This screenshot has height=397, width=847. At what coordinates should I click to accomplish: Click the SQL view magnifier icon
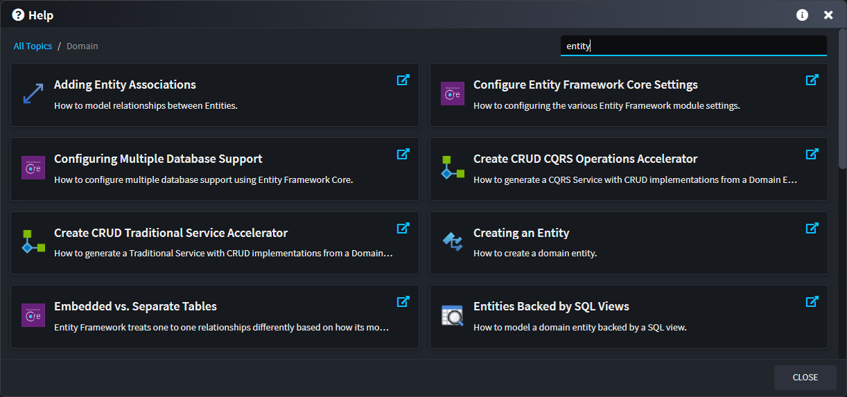point(452,316)
